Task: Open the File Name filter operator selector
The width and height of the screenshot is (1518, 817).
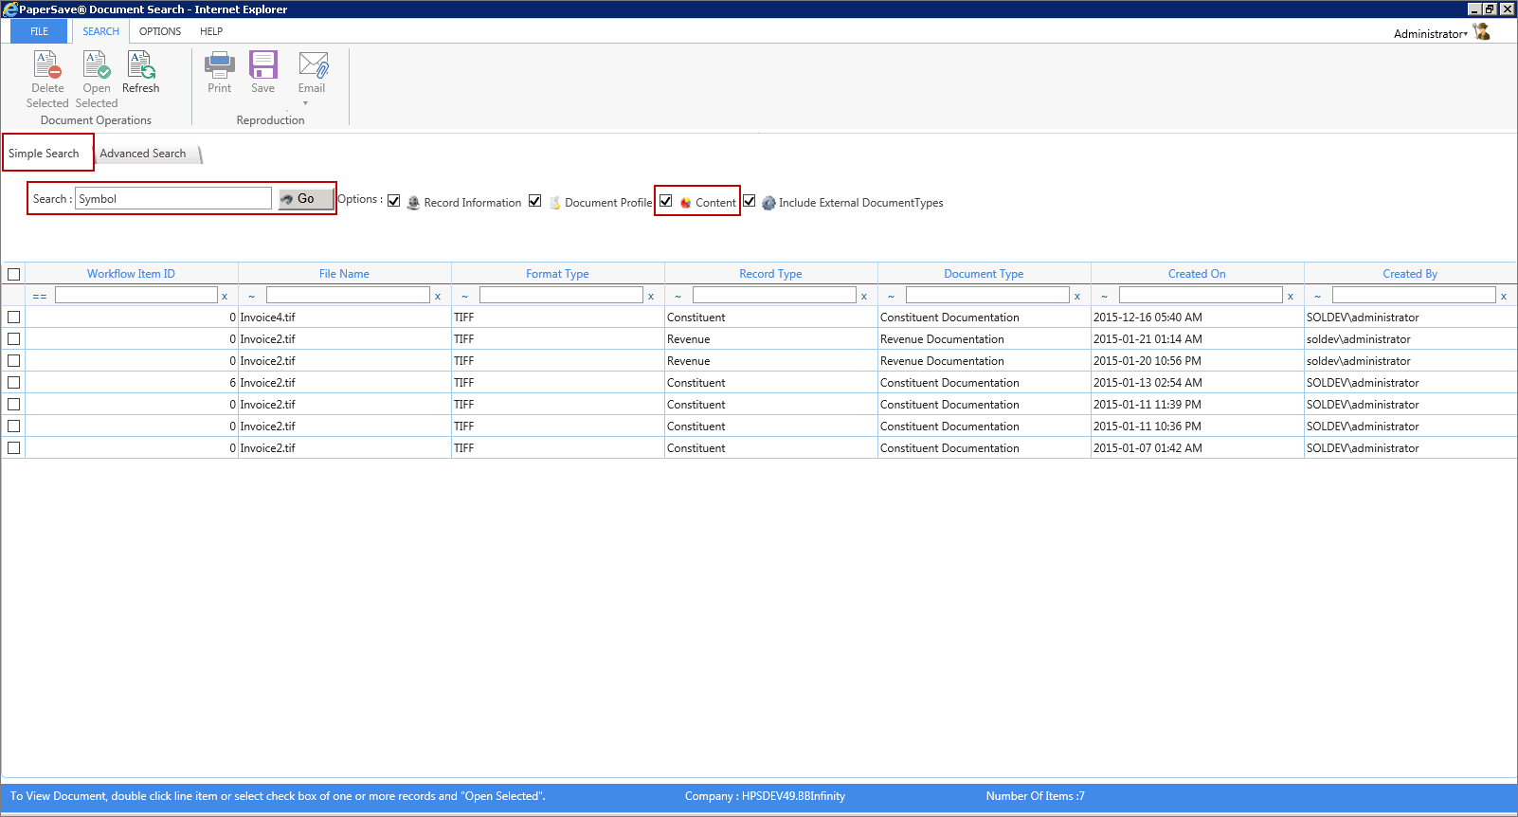Action: pos(251,297)
